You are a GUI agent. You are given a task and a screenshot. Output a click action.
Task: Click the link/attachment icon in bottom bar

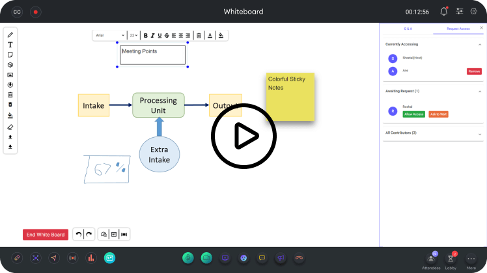click(x=17, y=258)
